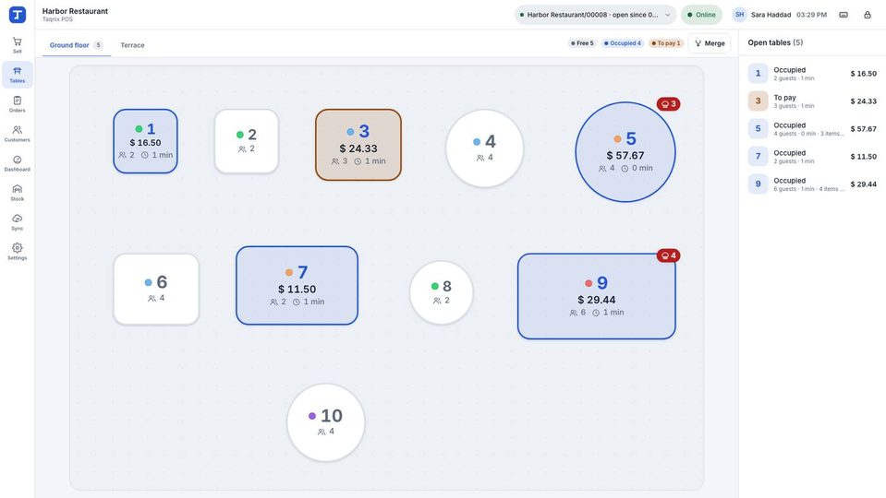Screen dimensions: 886x498
Task: Click the $ 57.67 amount in list
Action: [864, 128]
